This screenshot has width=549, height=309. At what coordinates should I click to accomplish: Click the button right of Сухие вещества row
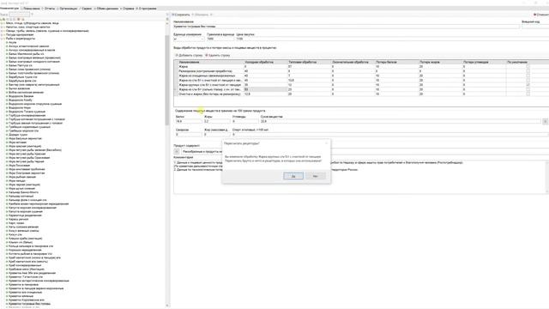(546, 121)
